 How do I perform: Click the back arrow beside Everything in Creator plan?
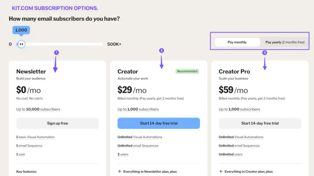pos(221,171)
